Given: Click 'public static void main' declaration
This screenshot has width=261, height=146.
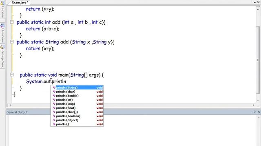Looking at the screenshot, I should [62, 75].
